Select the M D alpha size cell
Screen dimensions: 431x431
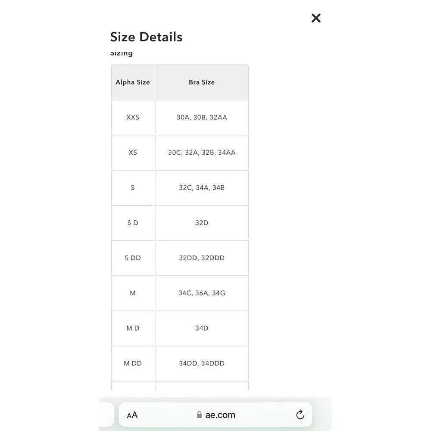point(133,328)
